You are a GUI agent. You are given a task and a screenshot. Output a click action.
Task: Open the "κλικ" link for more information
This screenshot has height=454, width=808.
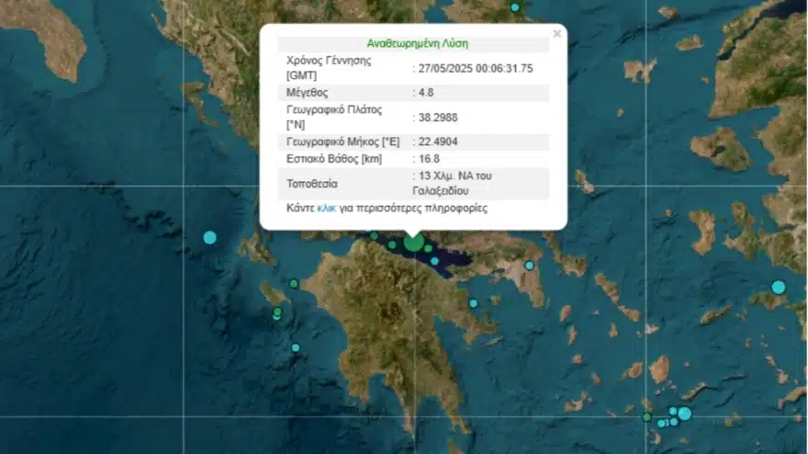[326, 209]
